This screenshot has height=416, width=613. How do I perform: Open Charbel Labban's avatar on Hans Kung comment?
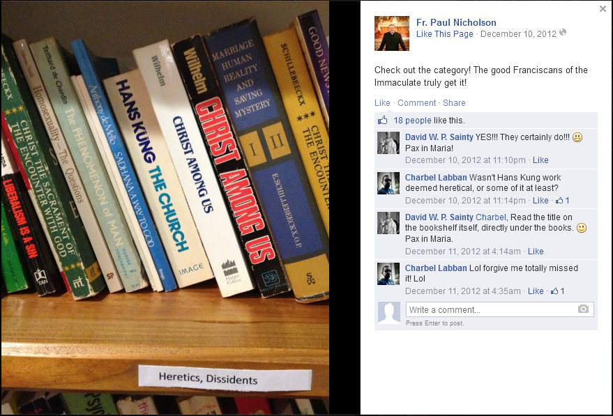[x=388, y=183]
